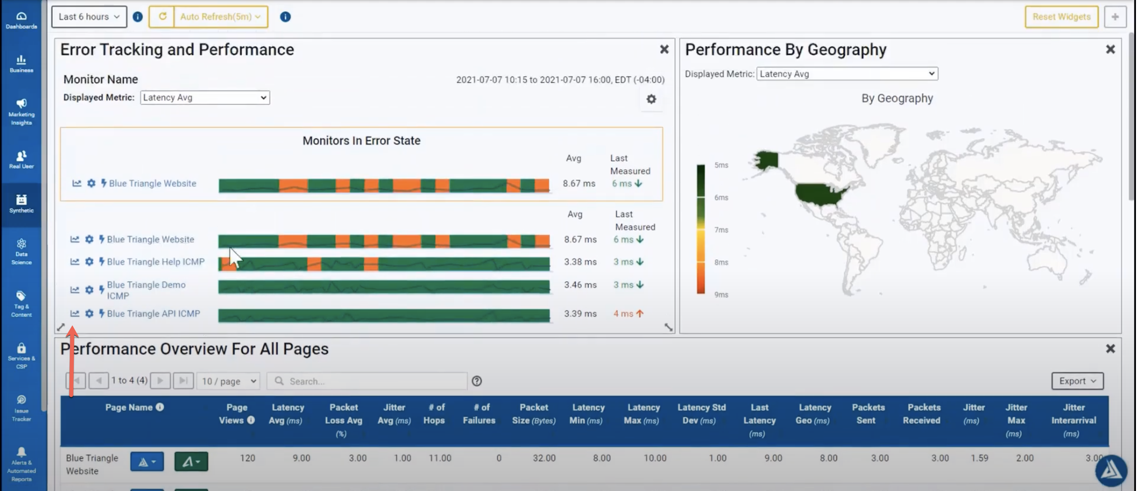Open the chart icon for Blue Triangle Demo ICMP
The height and width of the screenshot is (491, 1147).
75,290
